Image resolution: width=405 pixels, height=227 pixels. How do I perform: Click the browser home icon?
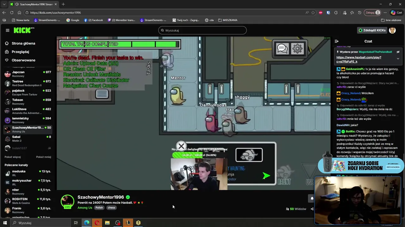pyautogui.click(x=19, y=13)
